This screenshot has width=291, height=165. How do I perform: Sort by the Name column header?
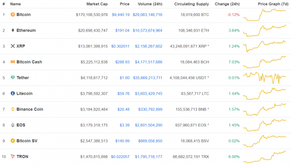15,4
